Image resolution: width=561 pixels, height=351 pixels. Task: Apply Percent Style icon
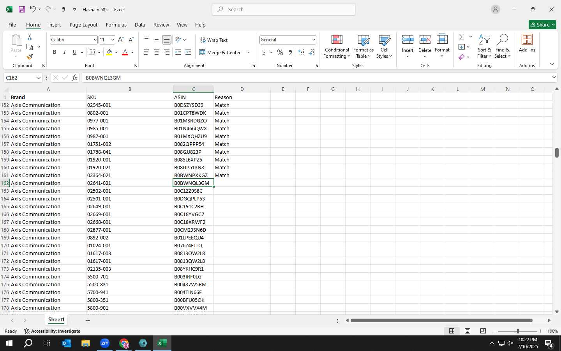[x=280, y=52]
